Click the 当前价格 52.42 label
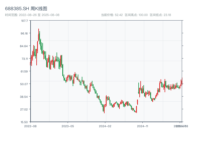 pos(112,15)
